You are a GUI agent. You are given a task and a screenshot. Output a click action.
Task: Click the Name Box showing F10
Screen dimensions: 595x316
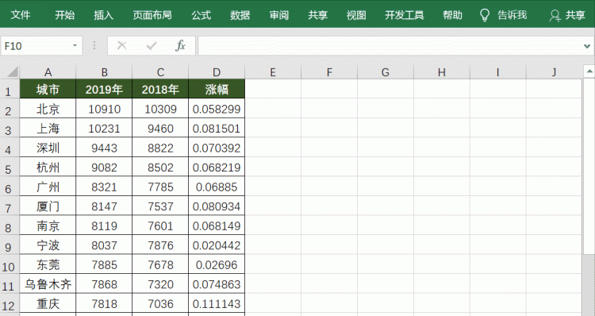click(41, 46)
